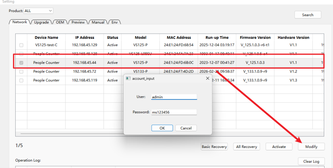Check the 192.168.45.119 device checkbox
This screenshot has height=168, width=333.
tap(21, 81)
